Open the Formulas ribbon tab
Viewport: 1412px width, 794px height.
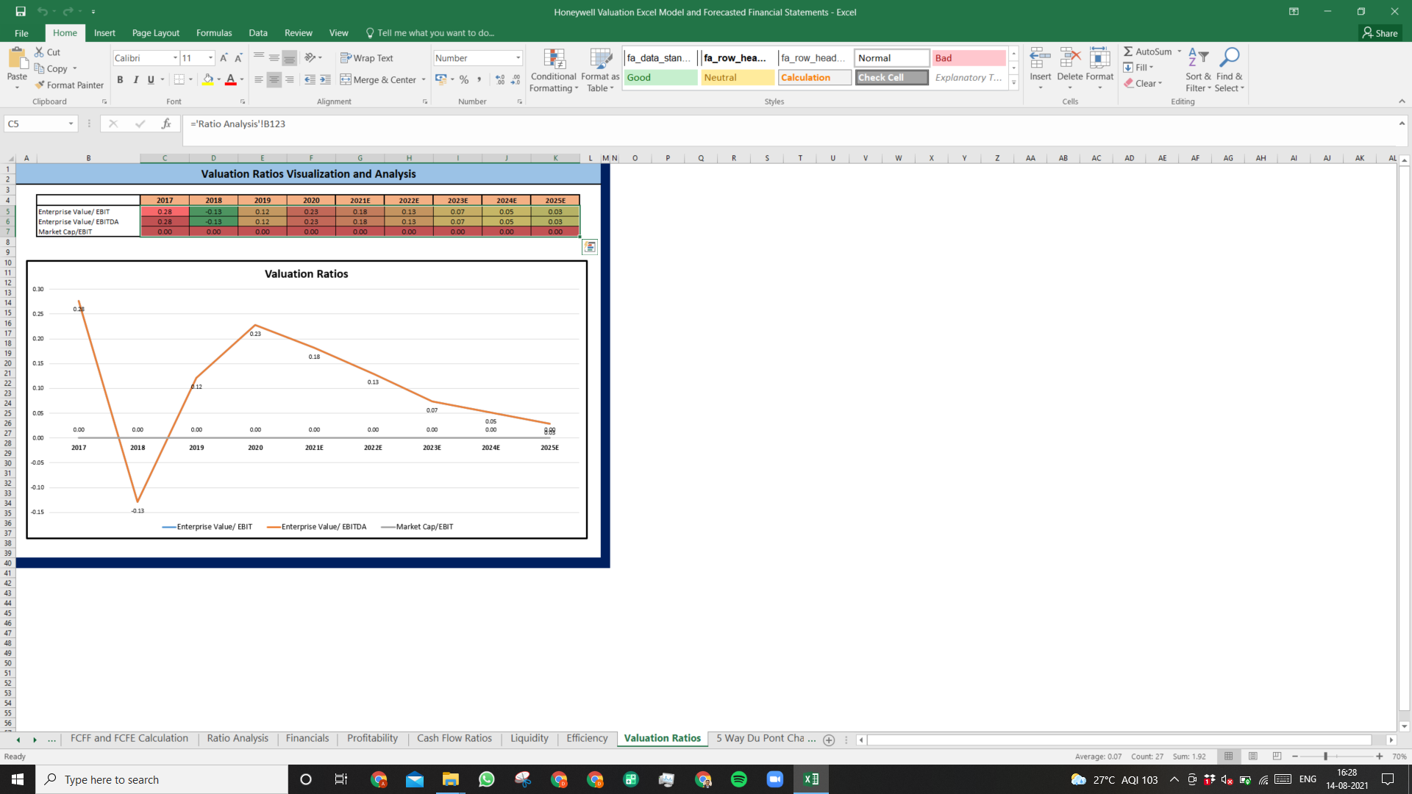pos(214,33)
